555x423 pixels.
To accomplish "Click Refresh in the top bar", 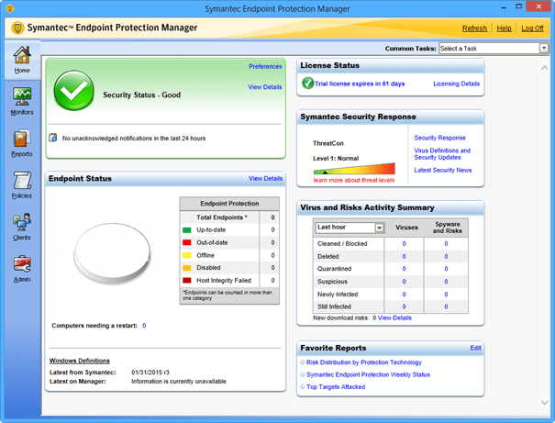I will 474,28.
